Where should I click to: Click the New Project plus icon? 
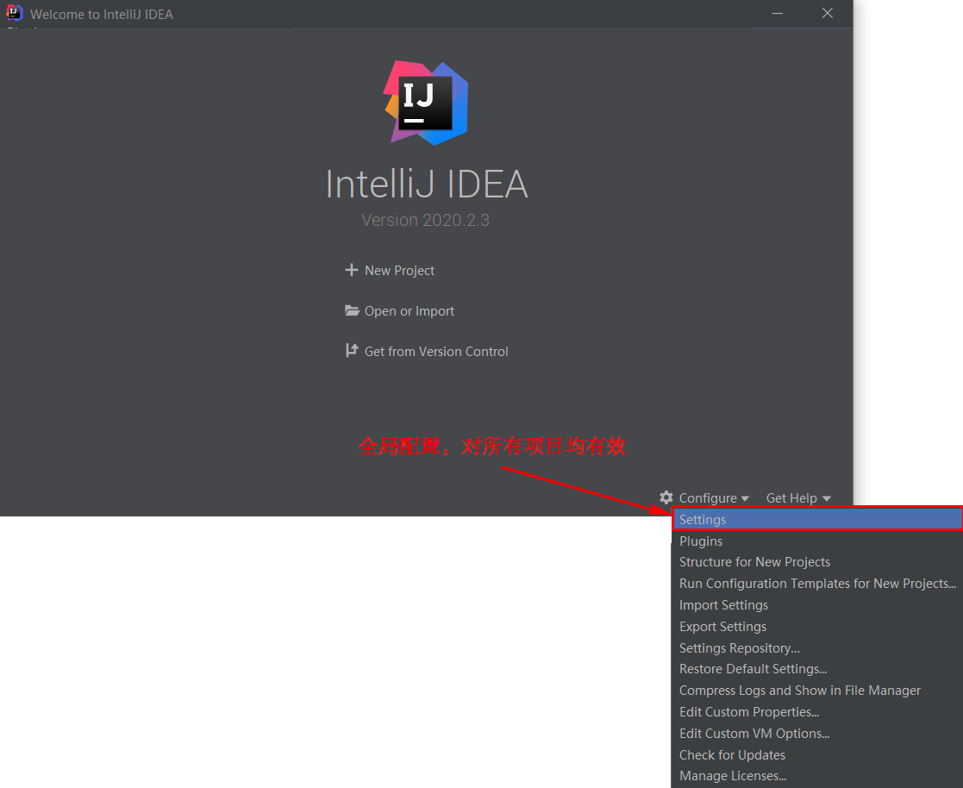click(351, 270)
